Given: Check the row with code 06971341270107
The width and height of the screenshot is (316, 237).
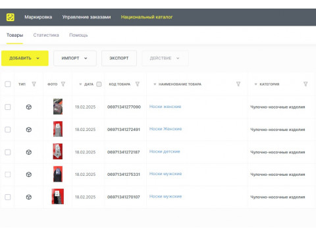Looking at the screenshot, I should (x=8, y=197).
